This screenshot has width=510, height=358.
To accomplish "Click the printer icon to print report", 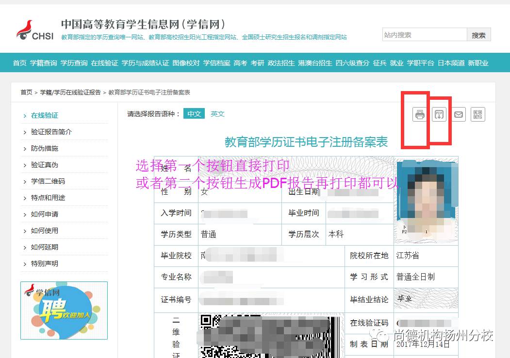I will (x=420, y=114).
